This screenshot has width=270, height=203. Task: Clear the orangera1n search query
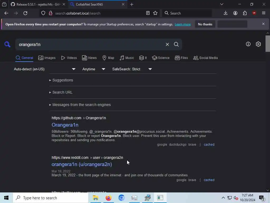(167, 44)
